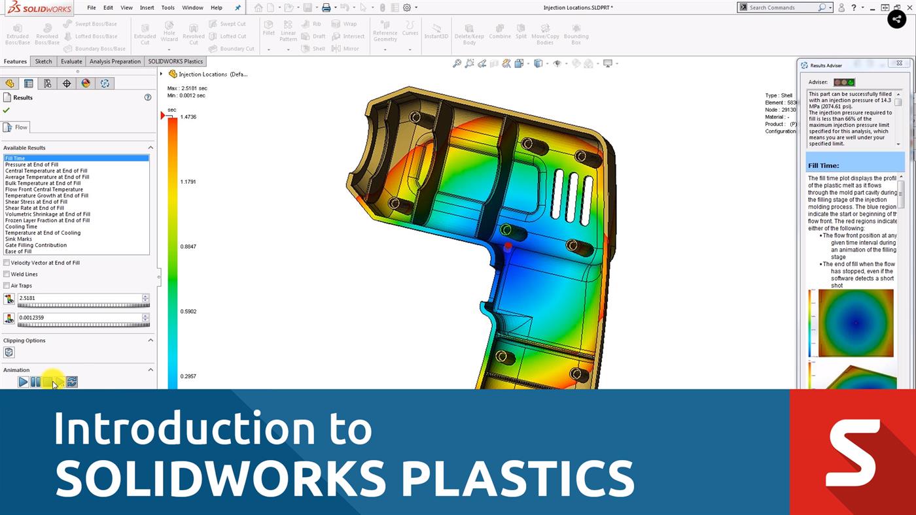
Task: Collapse the Available Results section
Action: [150, 147]
